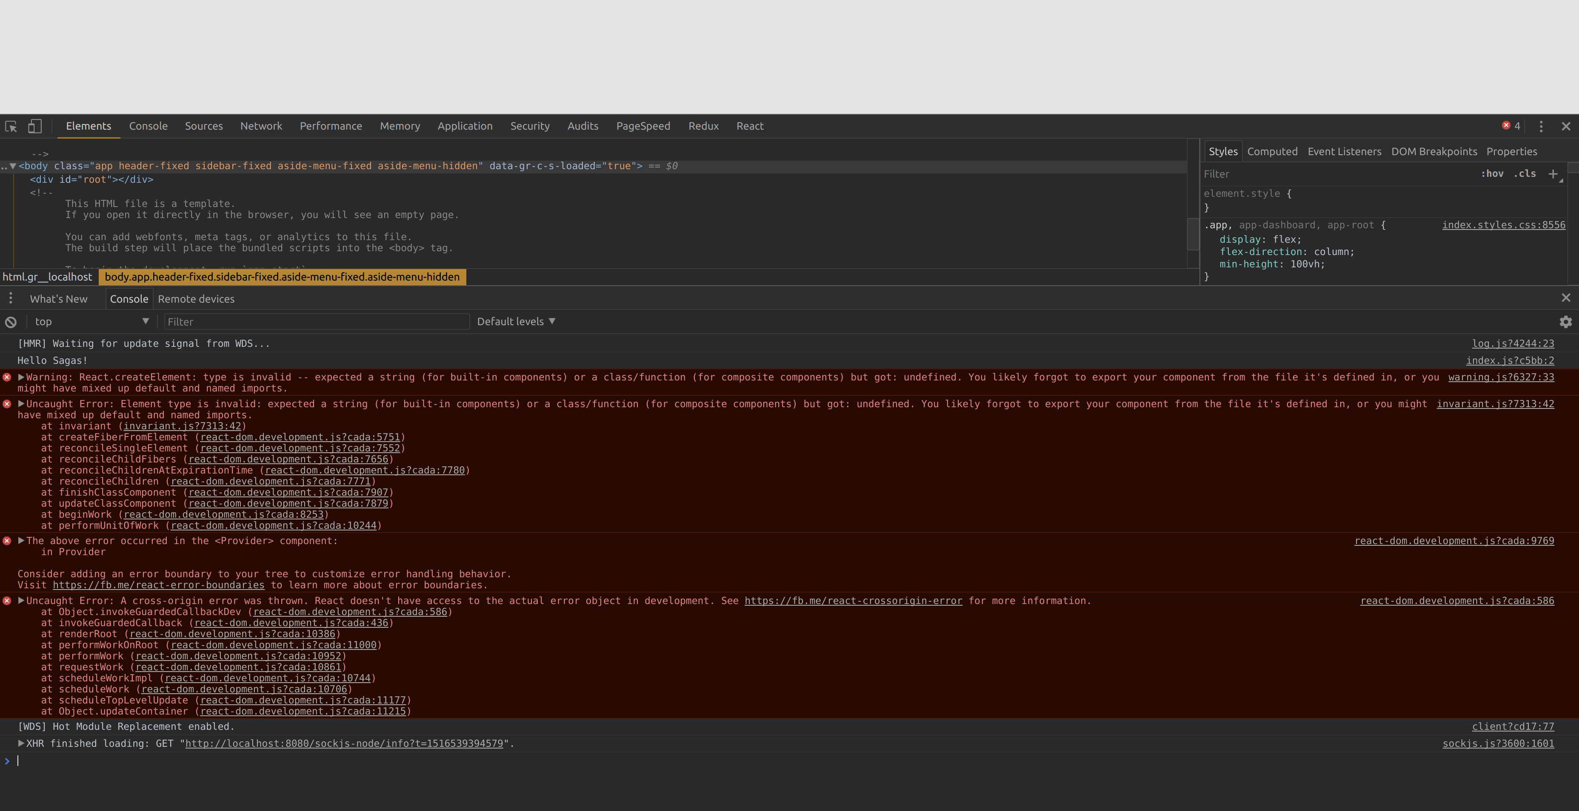Screen dimensions: 1579x811
Task: Open the drawer menu next to What's New
Action: tap(10, 298)
